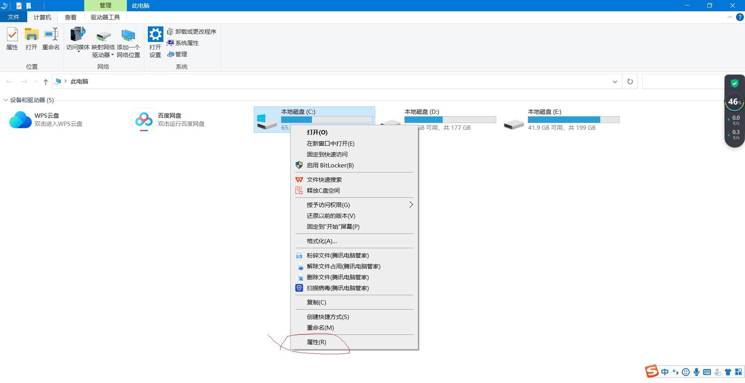Click the D: drive usage bar
745x383 pixels.
pos(450,120)
